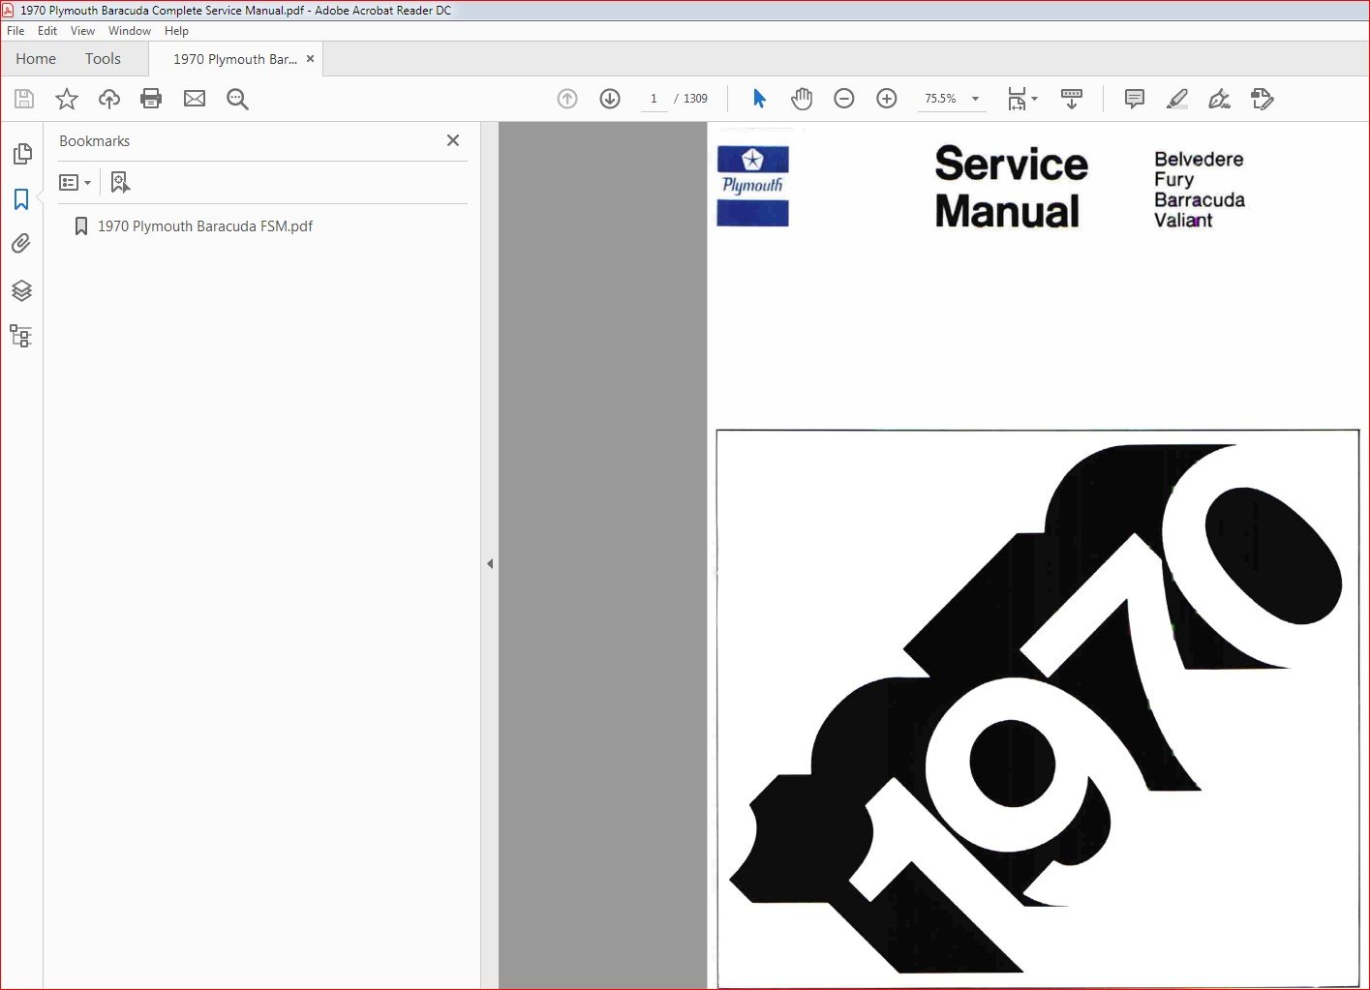This screenshot has height=990, width=1370.
Task: Click the word Fury on the page
Action: click(x=1173, y=180)
